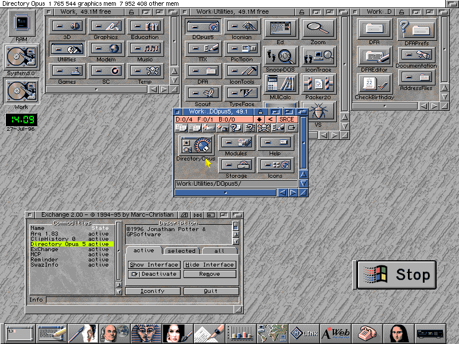Toggle the padlock on DOpus5 lister titlebar
Screen dimensions: 459x344
[x=260, y=112]
